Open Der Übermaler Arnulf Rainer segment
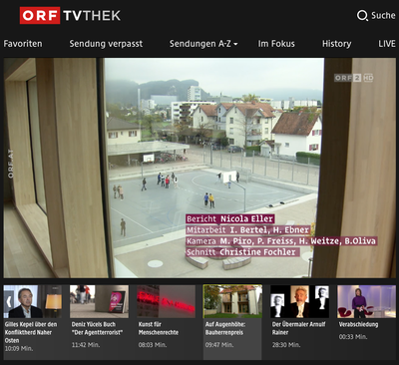This screenshot has height=365, width=399. coord(300,301)
